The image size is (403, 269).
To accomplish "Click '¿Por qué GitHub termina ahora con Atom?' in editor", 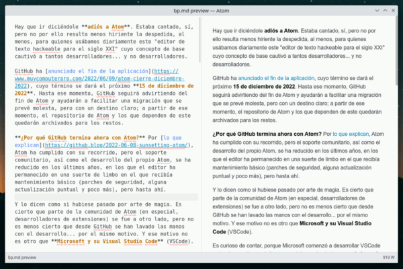I will pyautogui.click(x=80, y=138).
